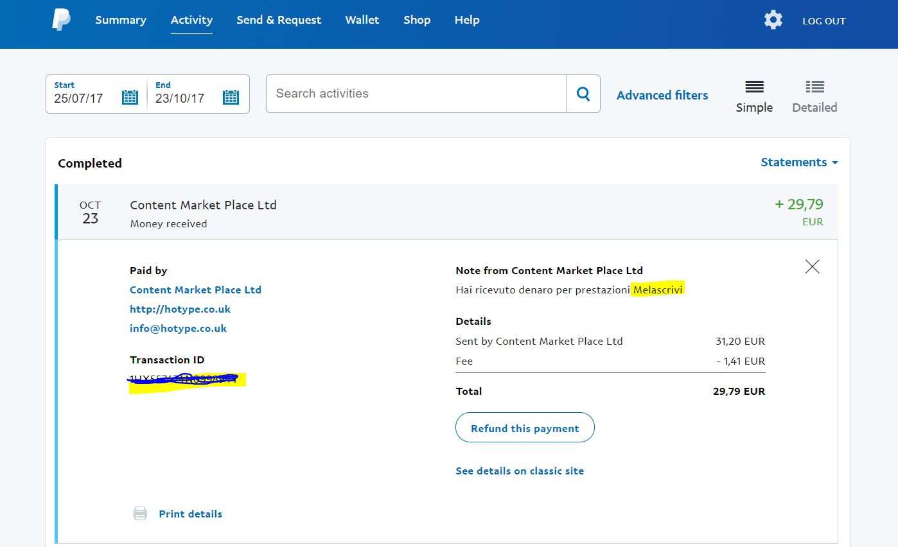This screenshot has height=547, width=898.
Task: Open the Help menu item
Action: (x=467, y=20)
